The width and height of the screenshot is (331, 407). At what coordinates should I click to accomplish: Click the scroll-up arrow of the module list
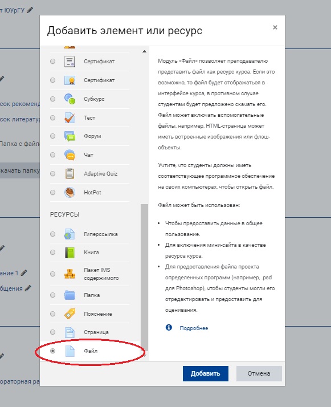[144, 51]
